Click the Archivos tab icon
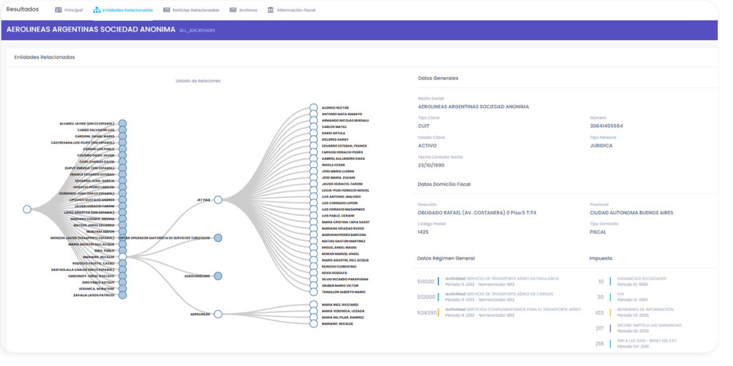 pyautogui.click(x=233, y=11)
